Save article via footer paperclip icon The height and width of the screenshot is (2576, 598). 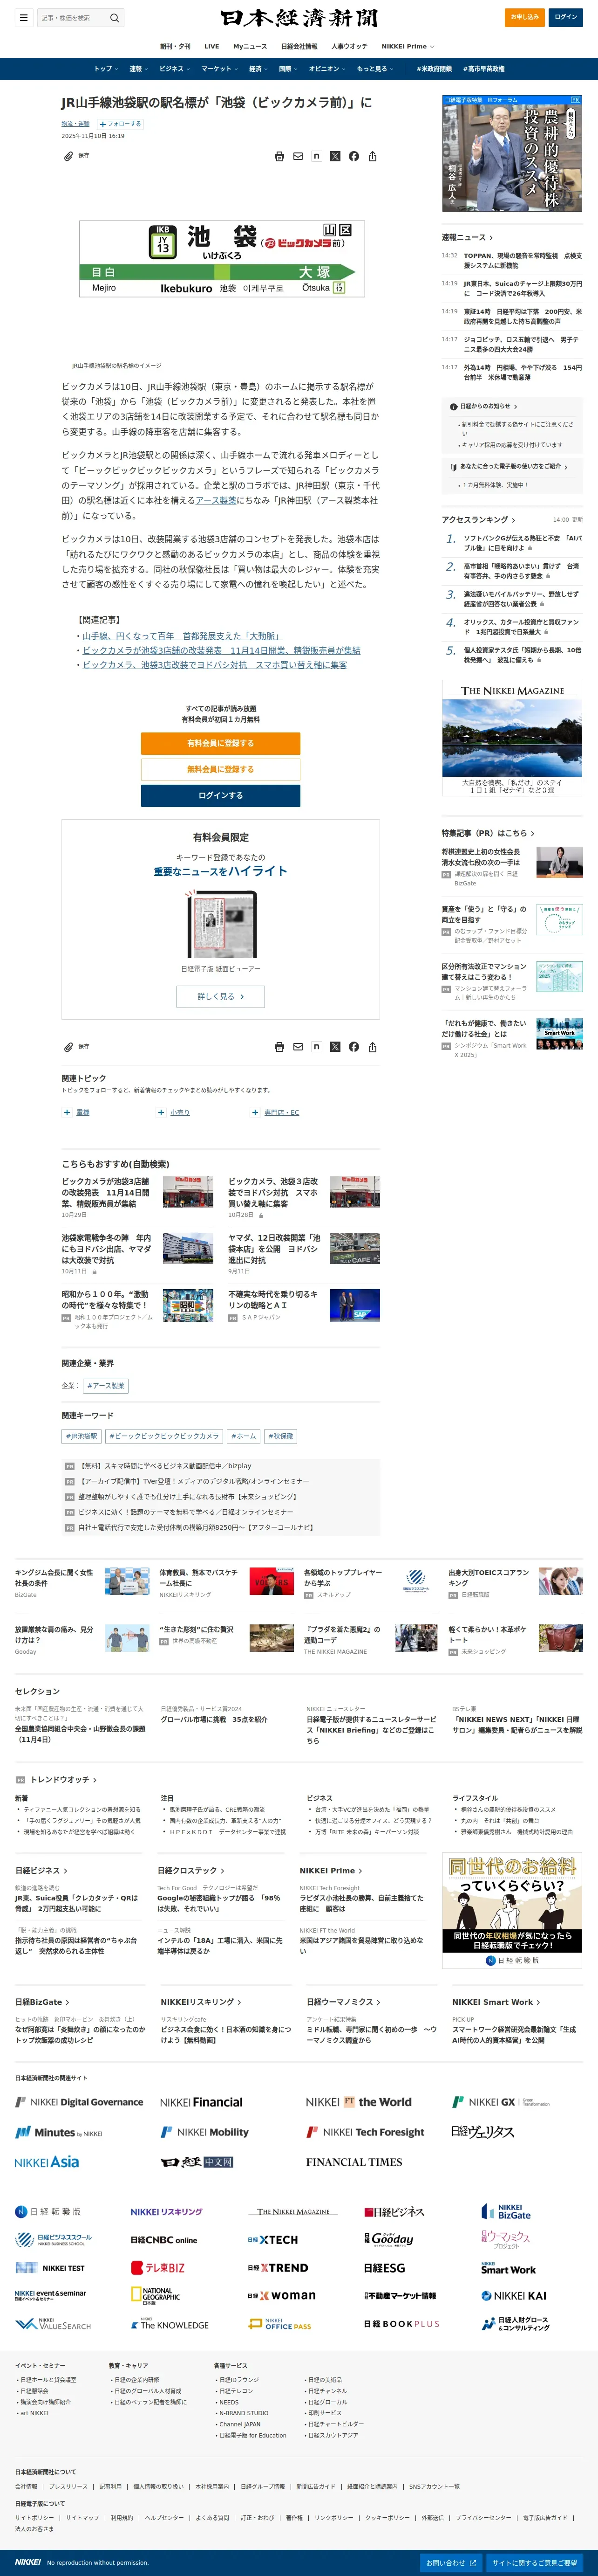(x=68, y=1047)
